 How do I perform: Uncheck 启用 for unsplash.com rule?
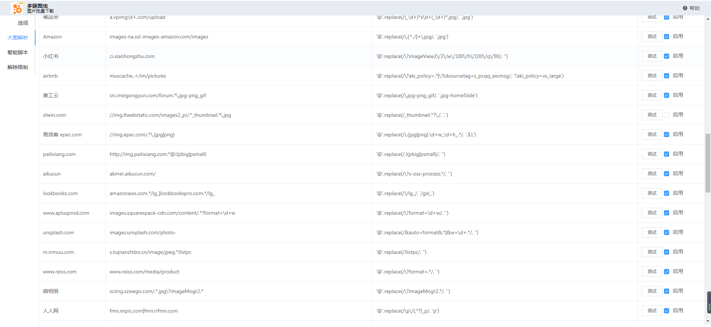[x=667, y=232]
